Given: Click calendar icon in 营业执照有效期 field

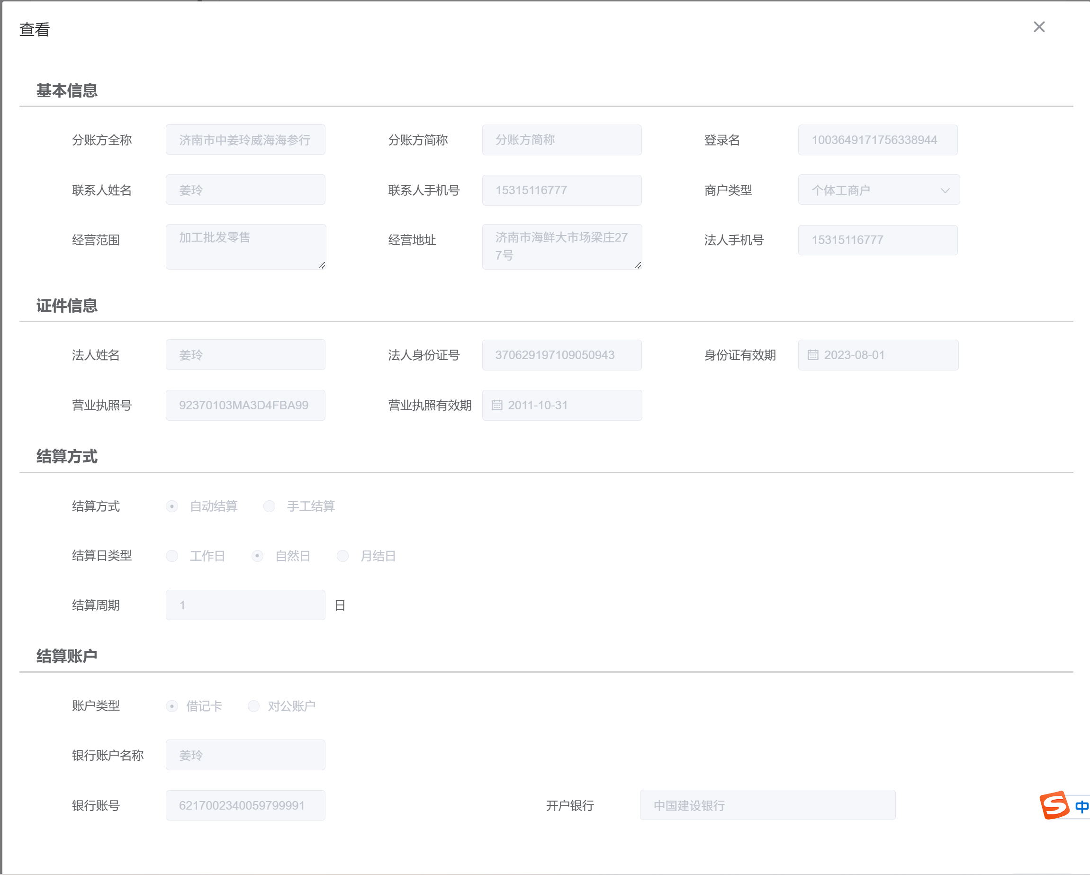Looking at the screenshot, I should click(496, 405).
